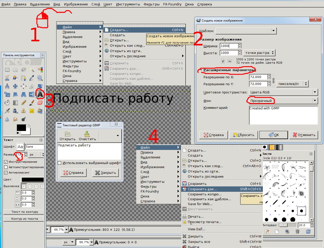Select landscape orientation icon under Высота
This screenshot has height=248, width=324.
(230, 61)
